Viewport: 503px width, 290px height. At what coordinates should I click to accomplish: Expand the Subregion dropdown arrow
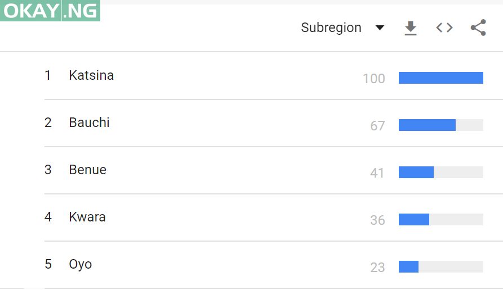(x=380, y=28)
